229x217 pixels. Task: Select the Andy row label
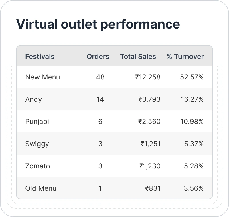33,99
